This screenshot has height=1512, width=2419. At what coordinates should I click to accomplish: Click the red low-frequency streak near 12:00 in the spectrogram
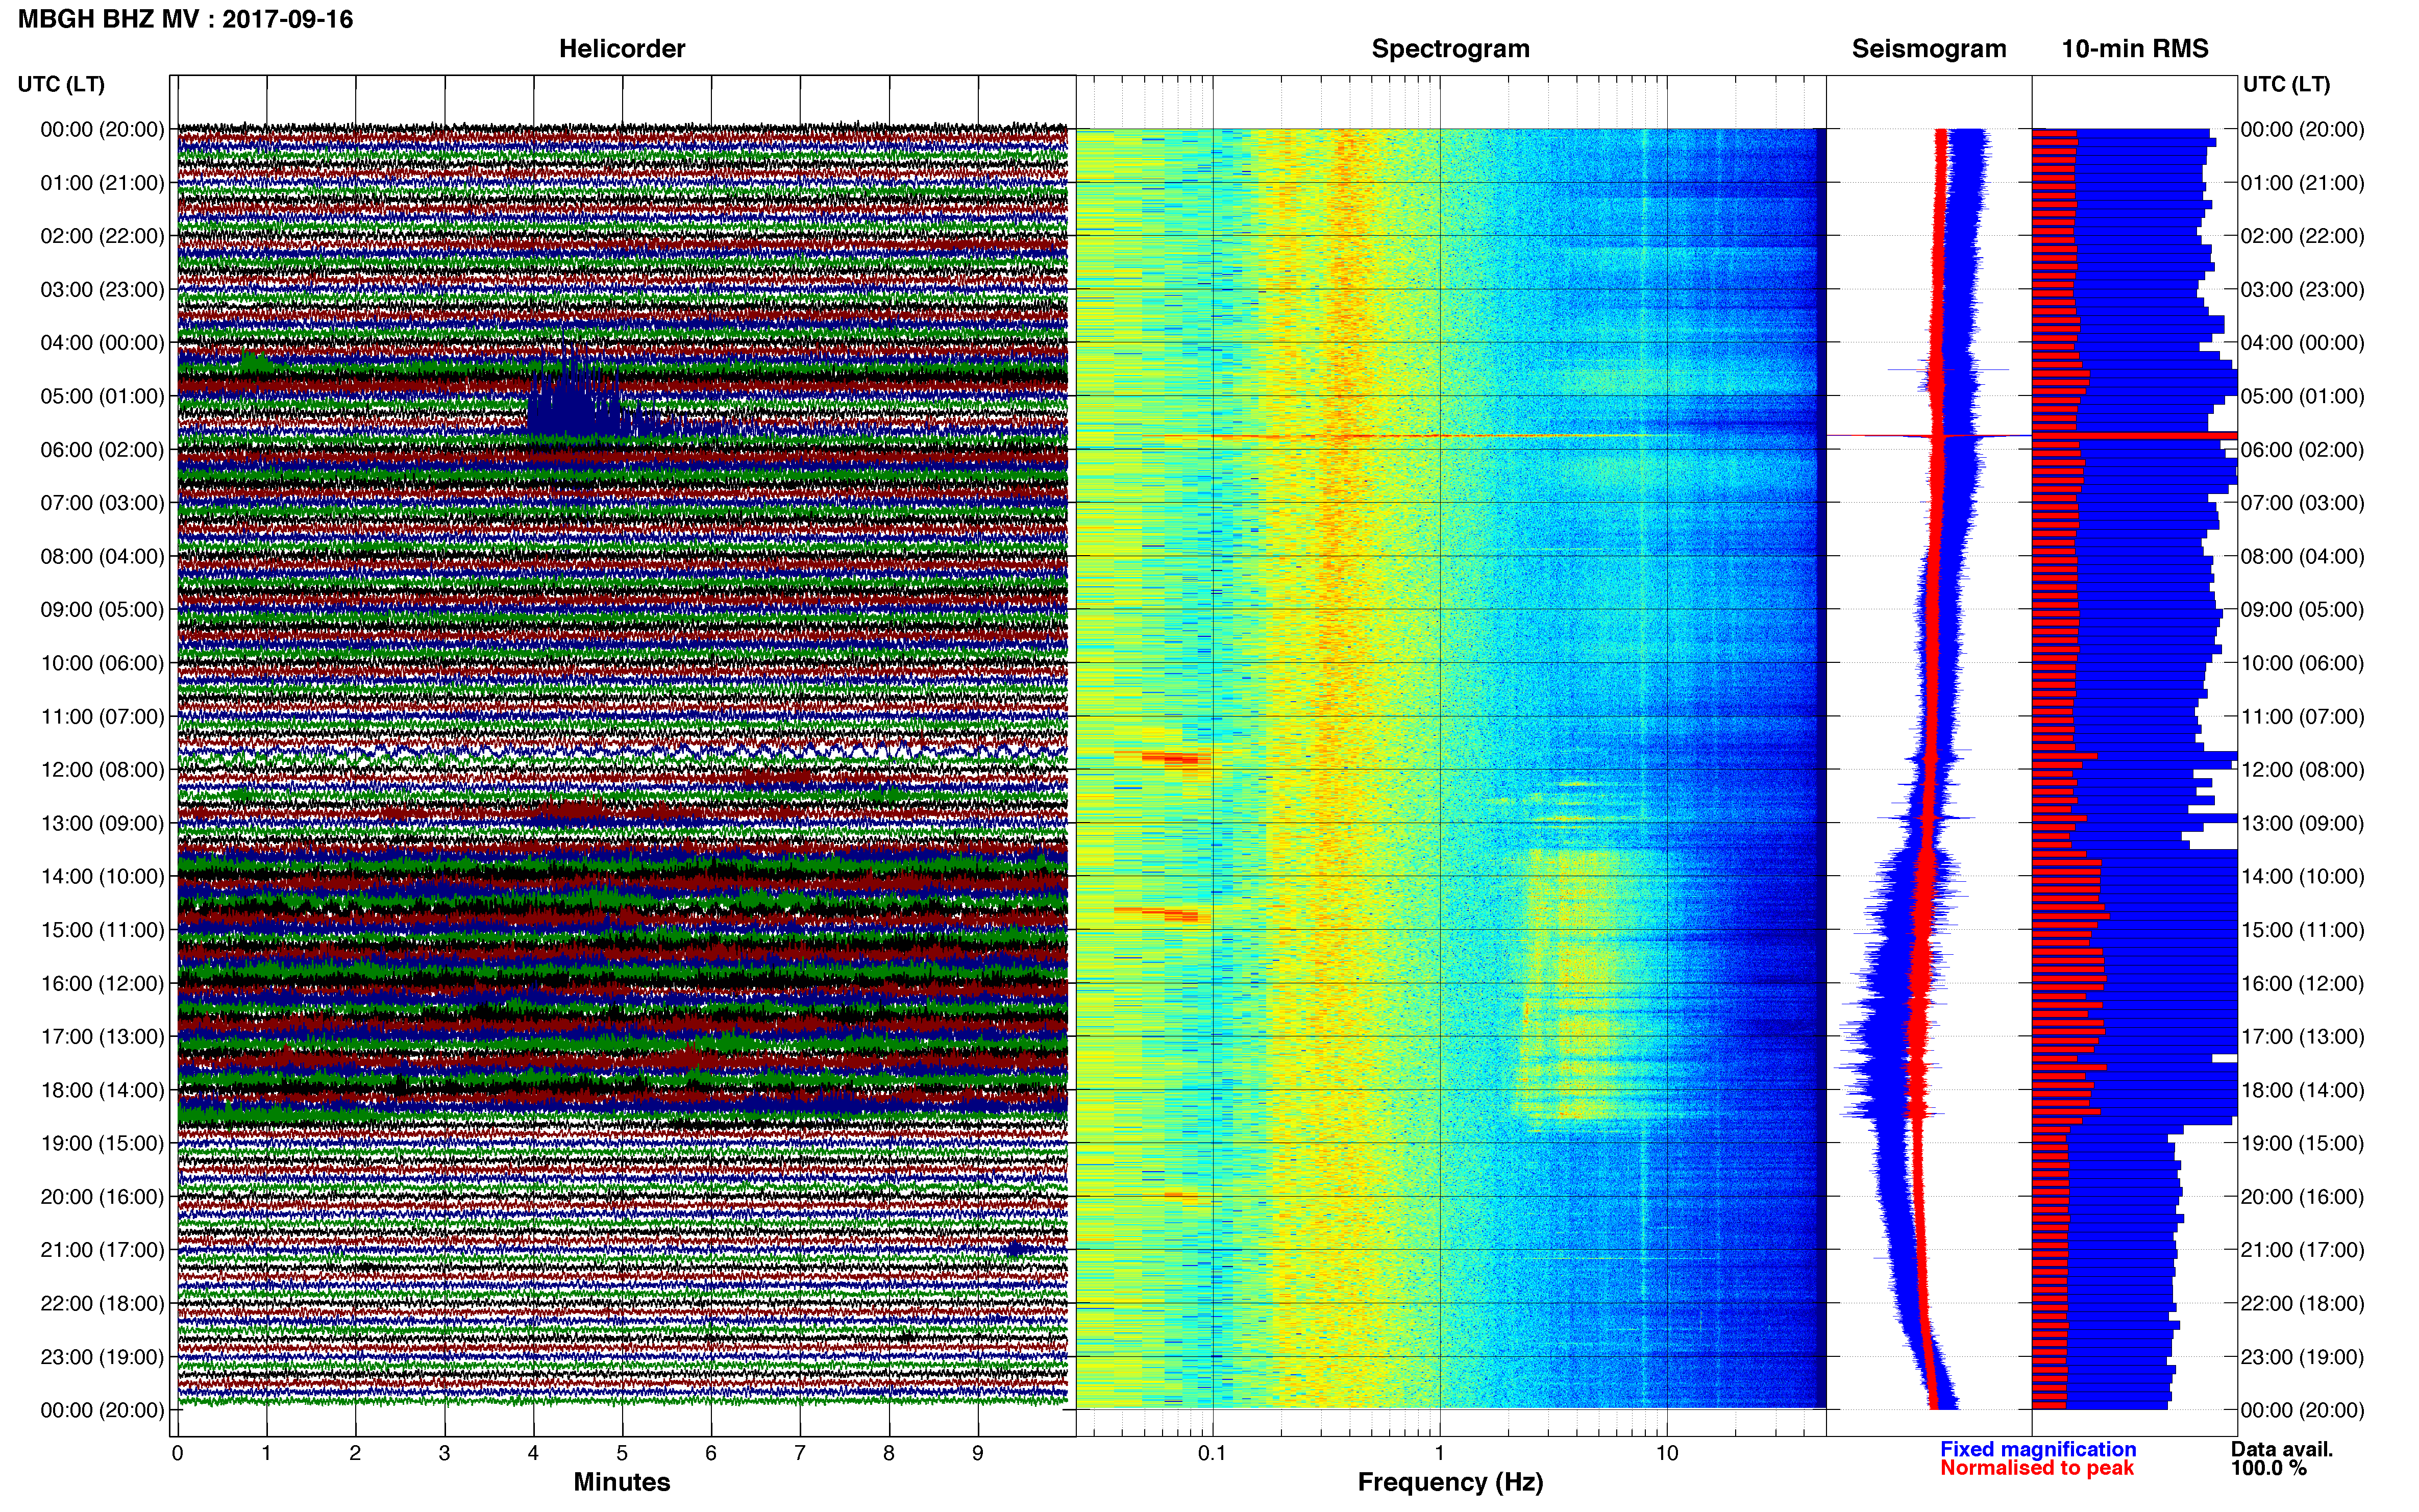point(1170,757)
